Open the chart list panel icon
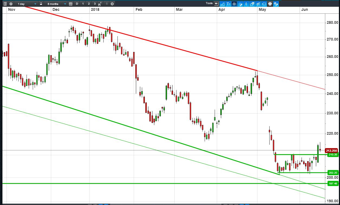Image resolution: width=340 pixels, height=205 pixels. click(x=5, y=4)
